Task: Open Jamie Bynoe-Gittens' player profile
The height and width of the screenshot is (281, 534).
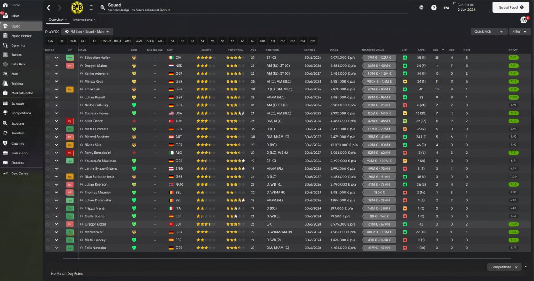Action: click(x=101, y=168)
